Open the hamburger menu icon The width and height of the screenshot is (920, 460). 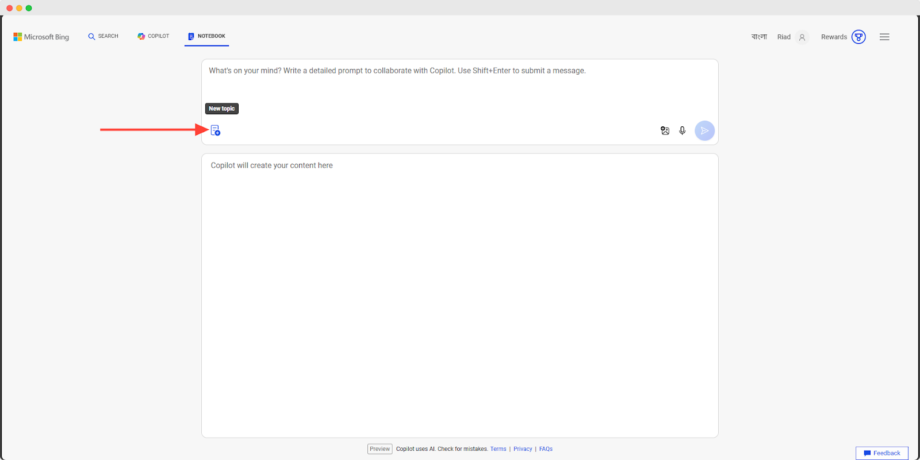coord(884,37)
